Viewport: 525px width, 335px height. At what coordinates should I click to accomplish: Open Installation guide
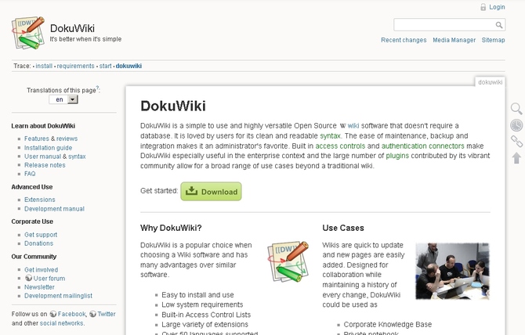click(49, 148)
